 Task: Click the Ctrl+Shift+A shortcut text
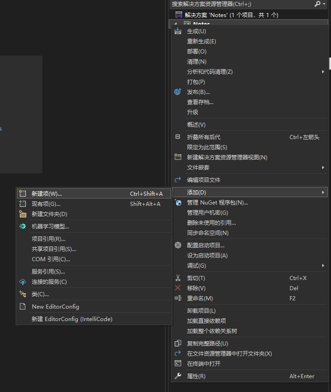click(x=146, y=194)
